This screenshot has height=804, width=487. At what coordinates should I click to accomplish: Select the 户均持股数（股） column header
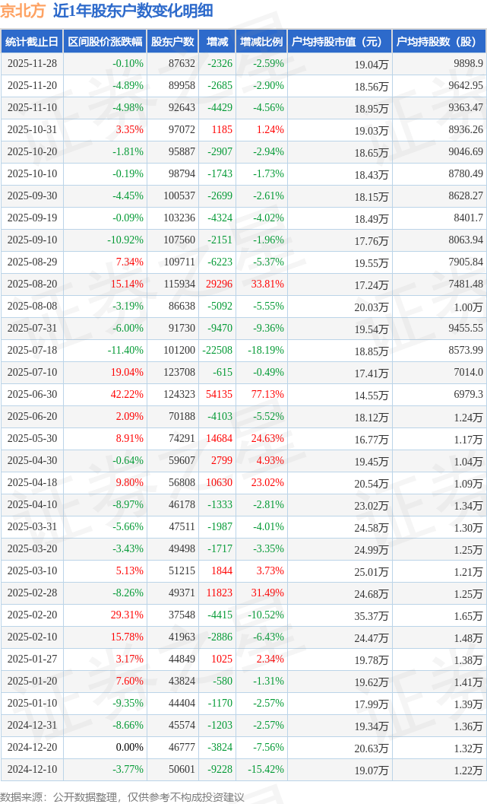[440, 42]
